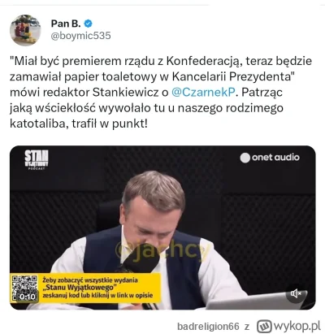Visit the wykop.pl text link
The height and width of the screenshot is (334, 325).
coord(297,326)
